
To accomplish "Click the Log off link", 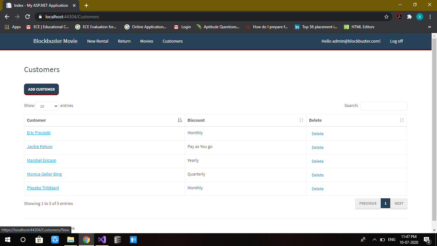I will pos(396,41).
